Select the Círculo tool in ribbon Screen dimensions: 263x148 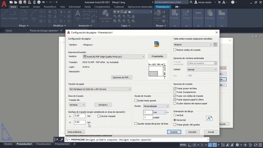pyautogui.click(x=24, y=15)
